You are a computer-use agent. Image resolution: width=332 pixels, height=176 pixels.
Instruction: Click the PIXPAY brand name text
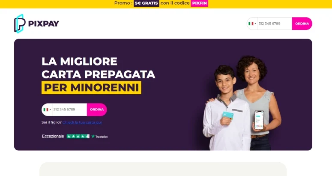(x=44, y=24)
